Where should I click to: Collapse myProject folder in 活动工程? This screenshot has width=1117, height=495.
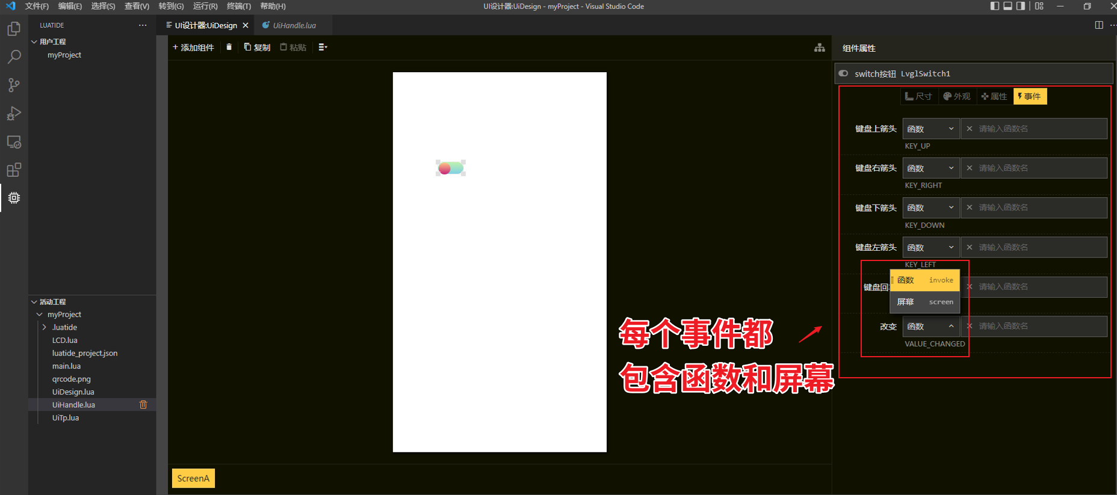[40, 315]
